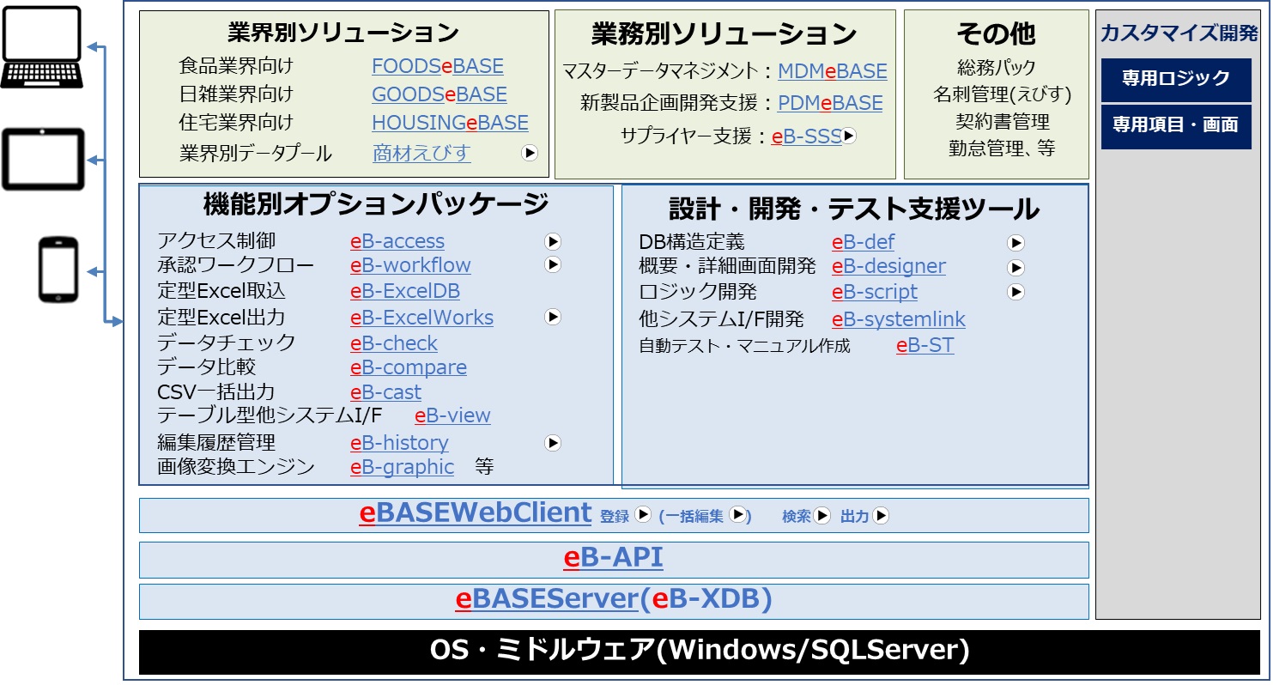
Task: Click the 専用ロジック button
Action: pyautogui.click(x=1175, y=79)
